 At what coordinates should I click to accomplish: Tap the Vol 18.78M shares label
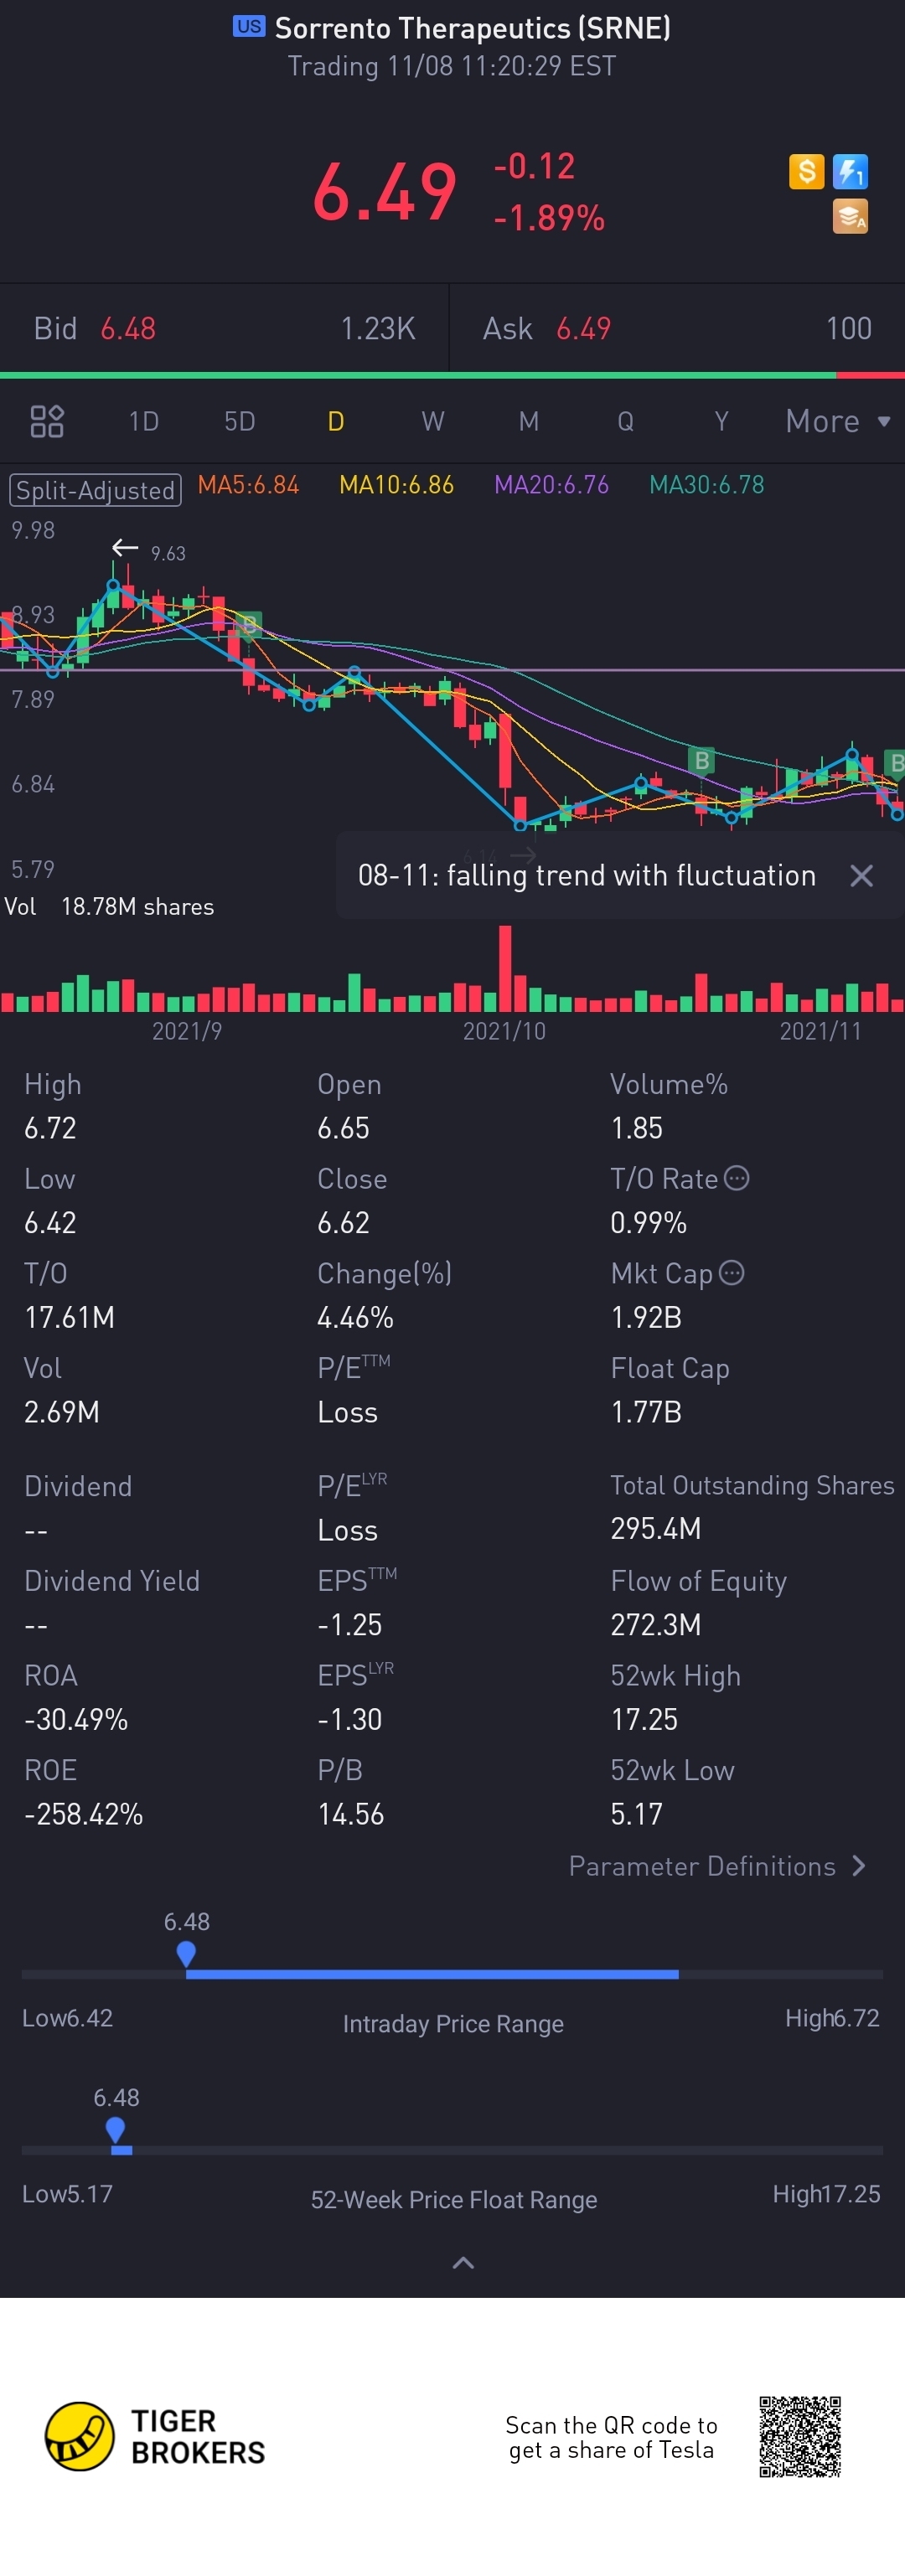[109, 907]
